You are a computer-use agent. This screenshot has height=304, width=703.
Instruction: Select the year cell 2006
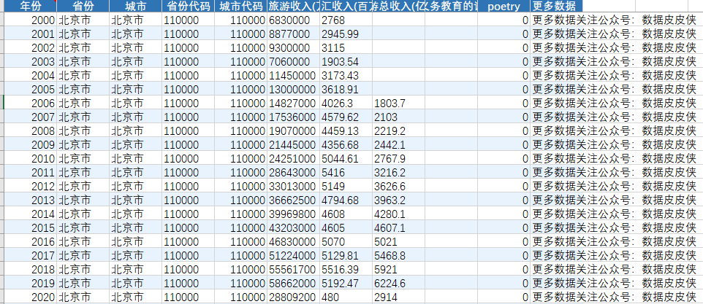coord(31,104)
